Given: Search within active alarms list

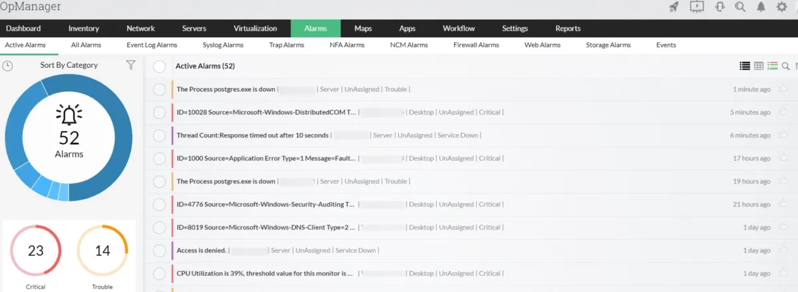Looking at the screenshot, I should coord(786,66).
